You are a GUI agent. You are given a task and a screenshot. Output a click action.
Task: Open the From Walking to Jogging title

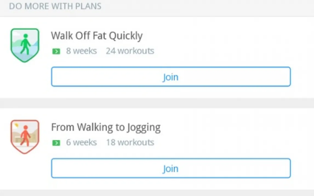point(106,127)
